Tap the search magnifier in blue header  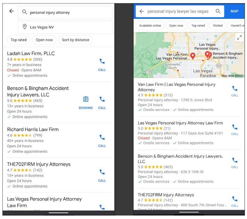click(x=218, y=11)
